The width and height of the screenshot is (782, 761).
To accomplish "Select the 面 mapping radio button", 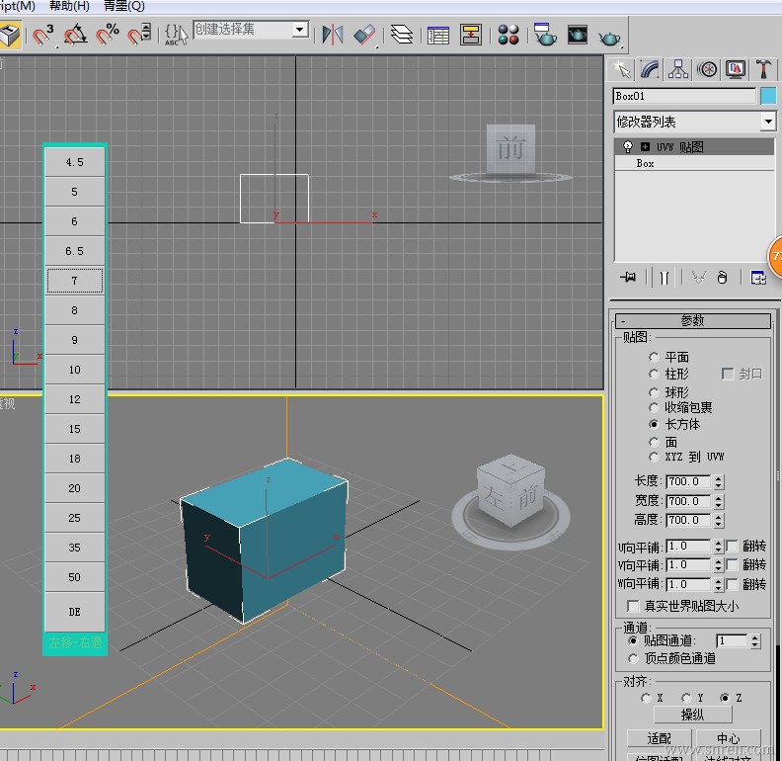I will tap(654, 442).
